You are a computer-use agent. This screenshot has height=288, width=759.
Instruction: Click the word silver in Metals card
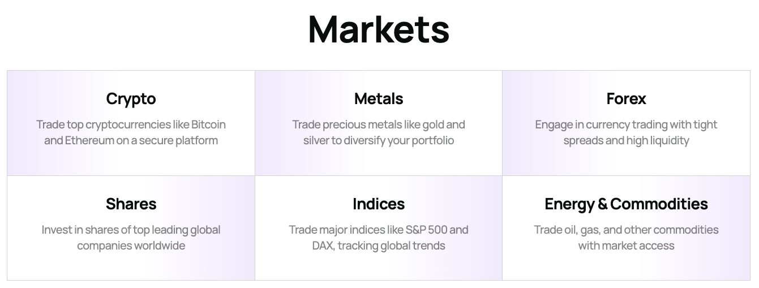pyautogui.click(x=316, y=140)
